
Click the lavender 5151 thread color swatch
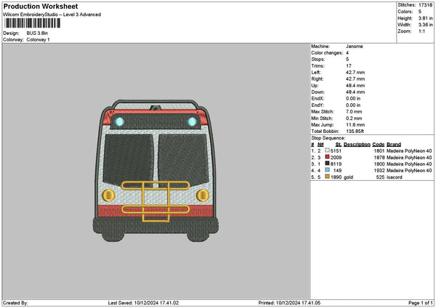(326, 150)
